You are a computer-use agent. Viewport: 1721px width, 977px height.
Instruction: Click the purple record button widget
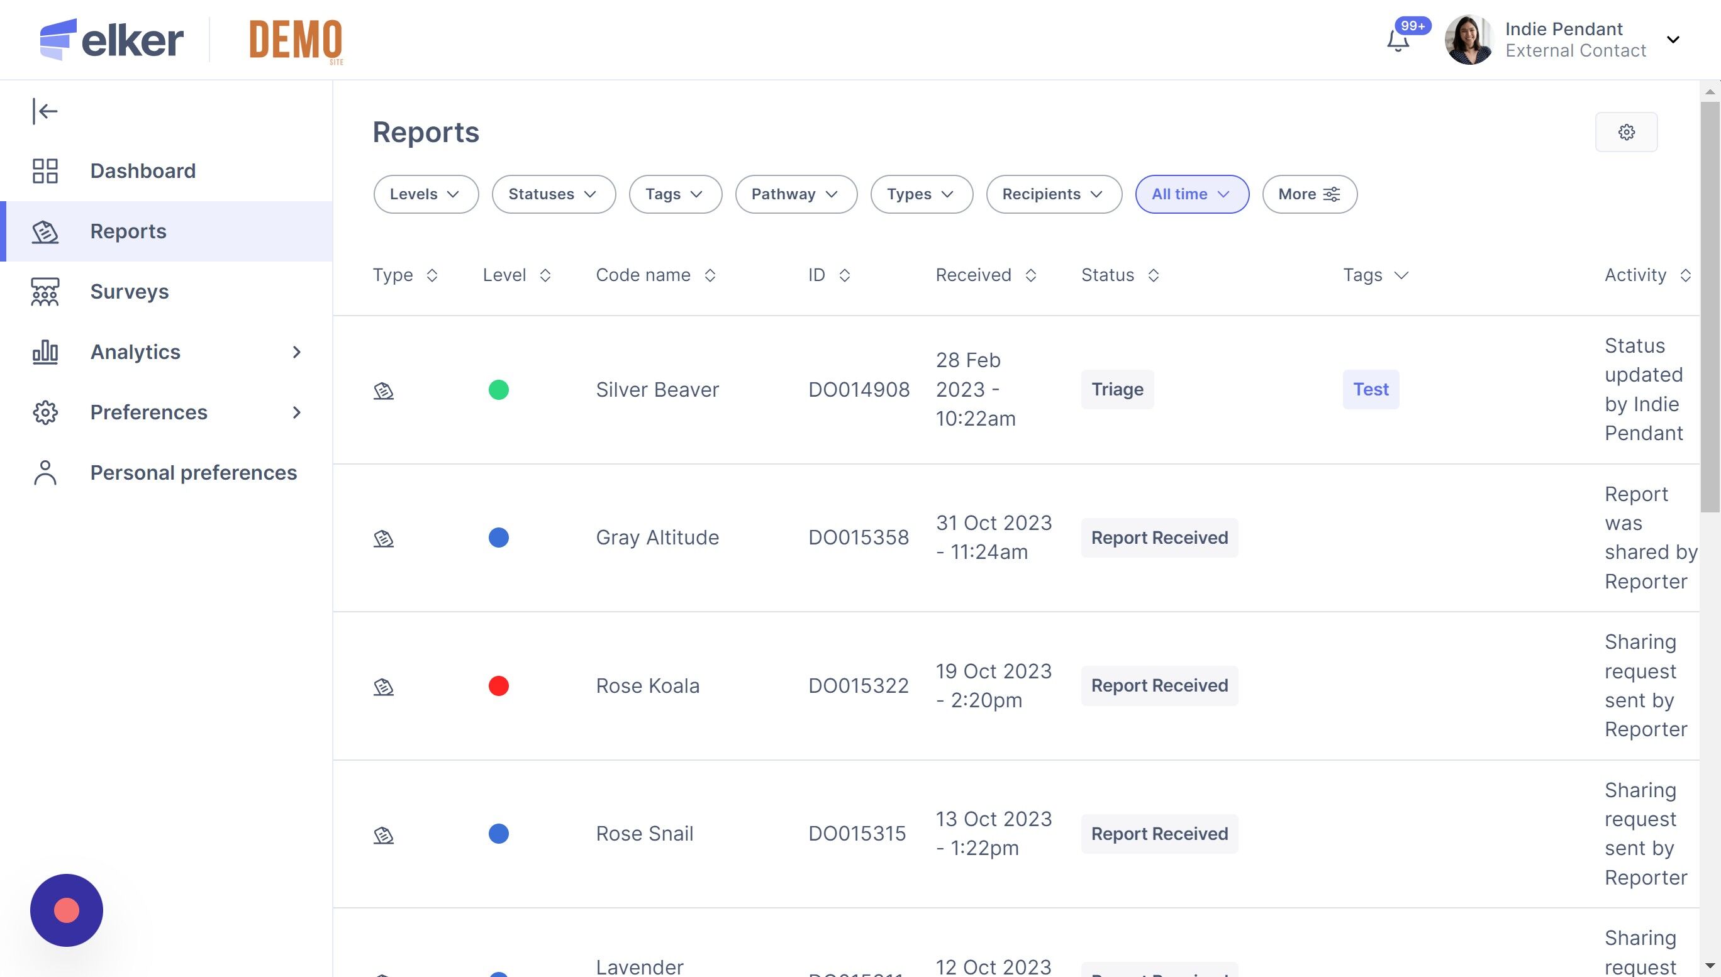pos(67,910)
